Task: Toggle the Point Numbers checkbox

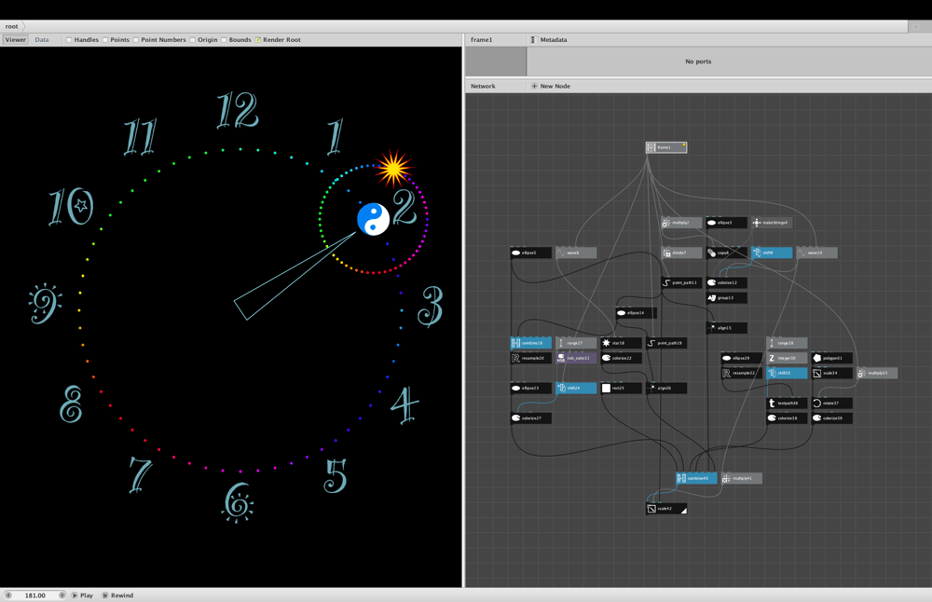Action: coord(136,40)
